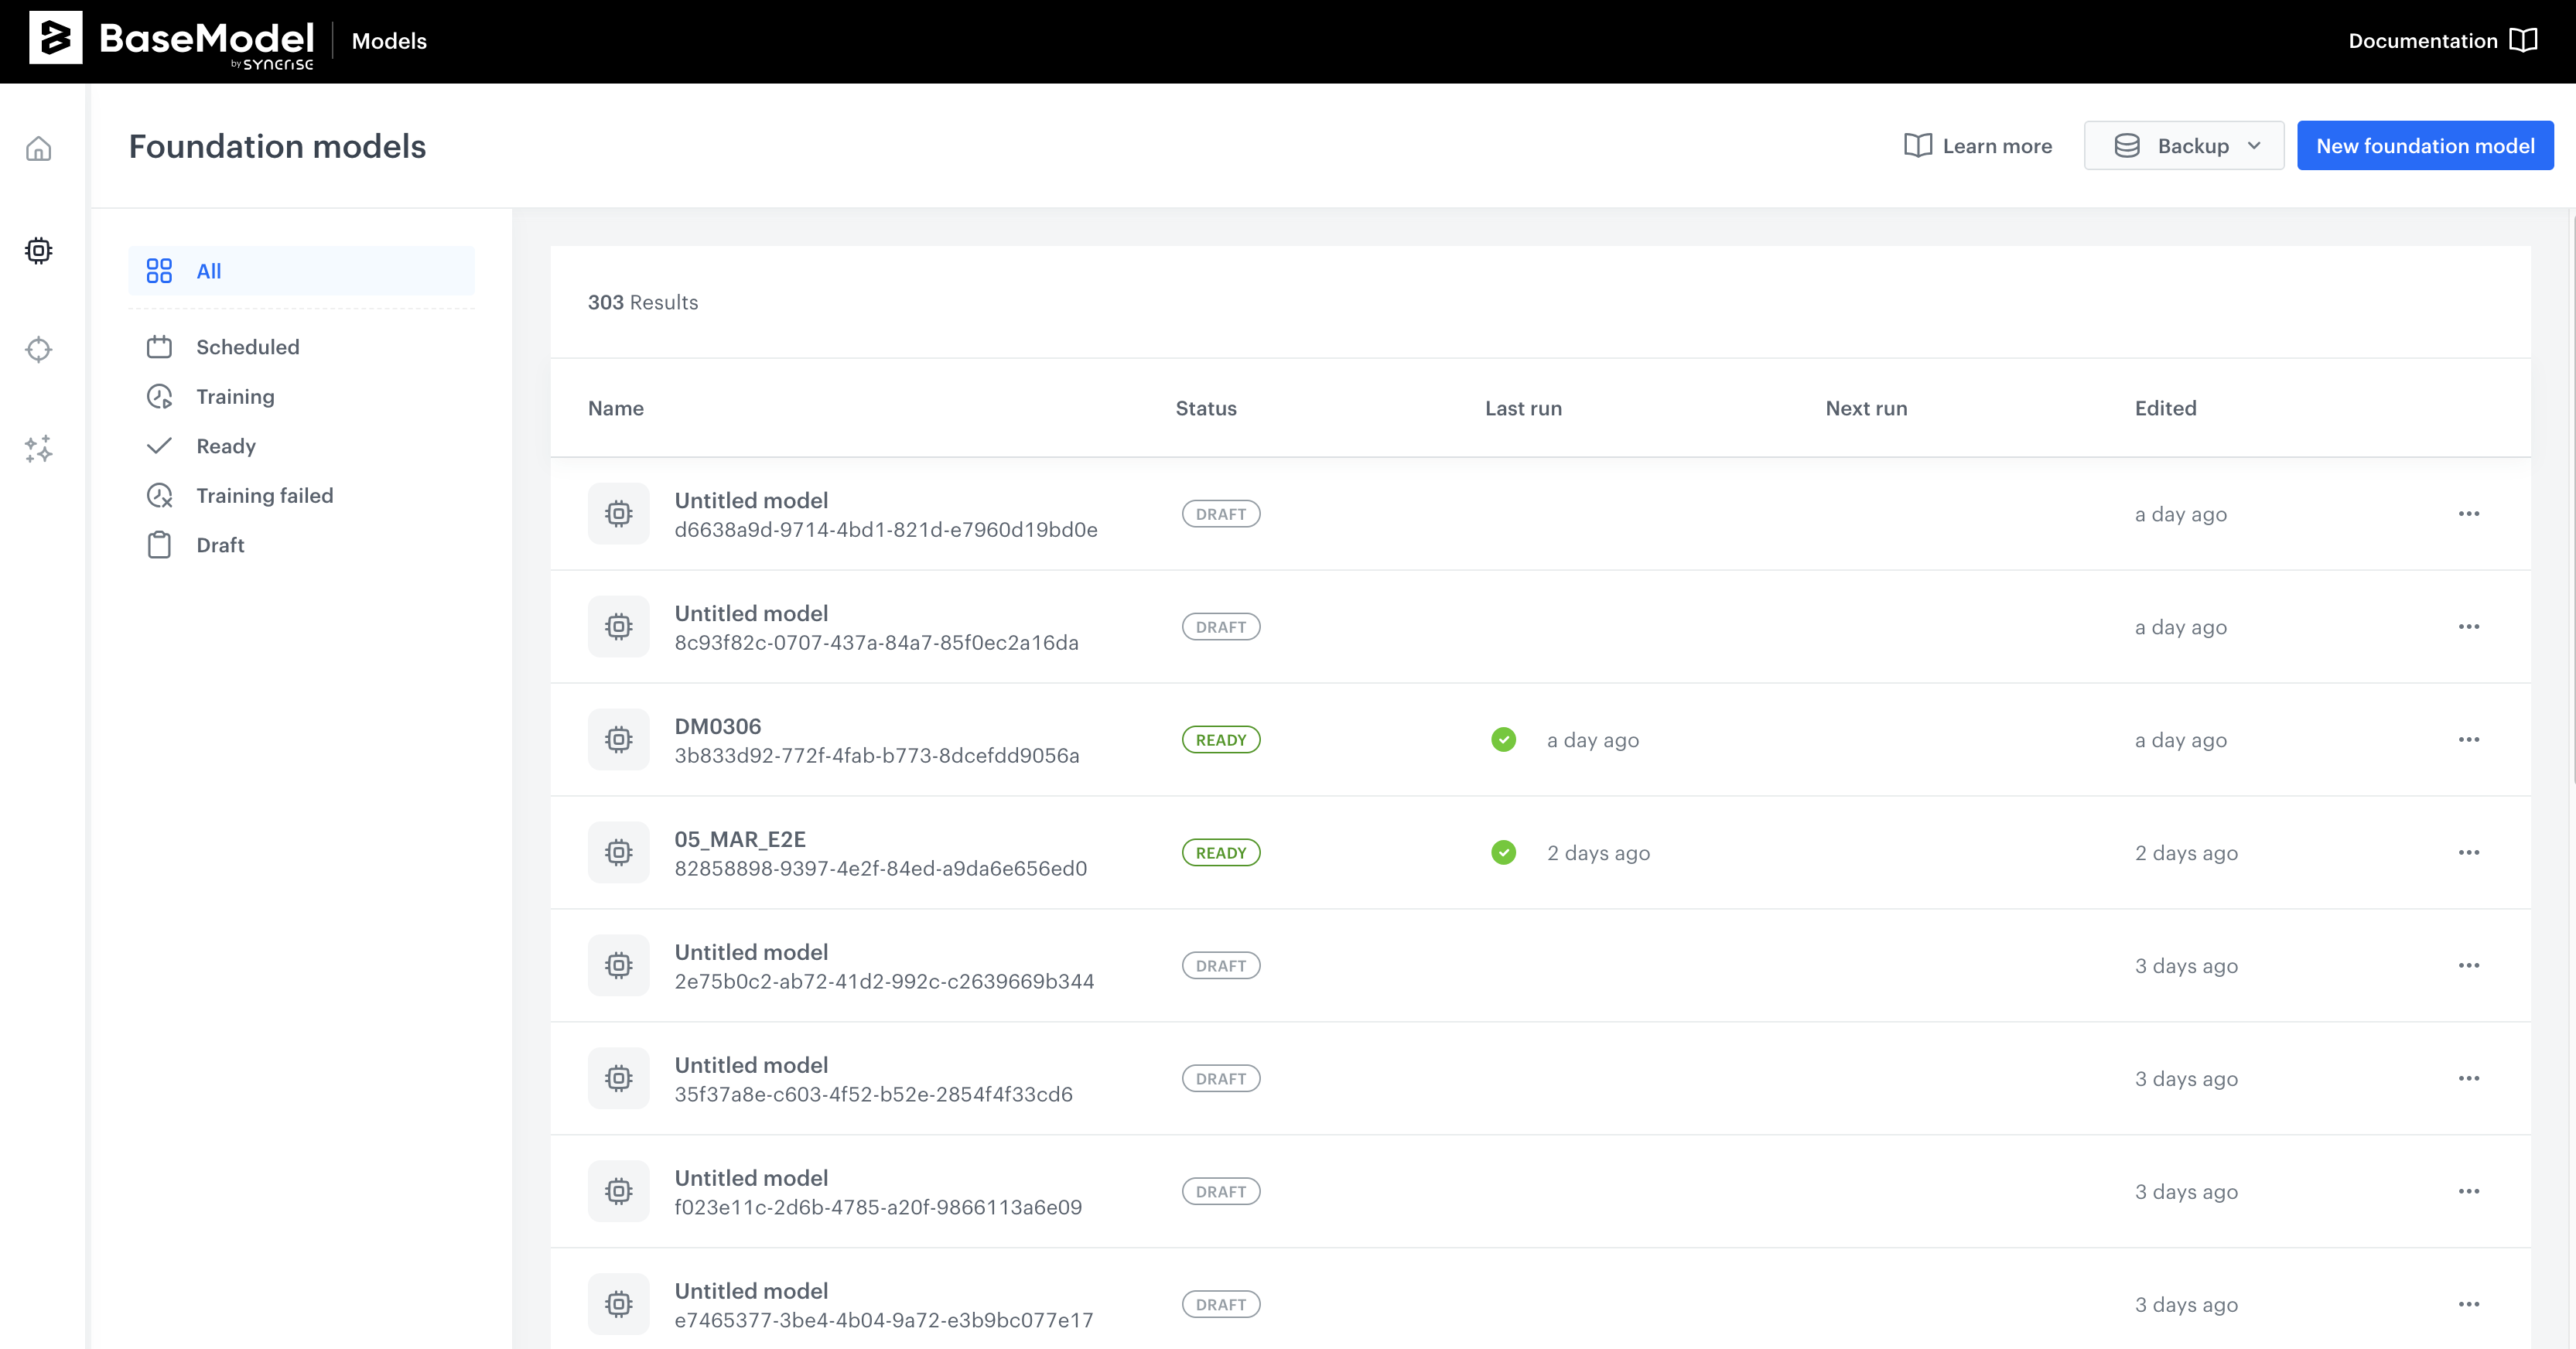Open more options for model 35f37a8e
The image size is (2576, 1349).
coord(2468,1079)
